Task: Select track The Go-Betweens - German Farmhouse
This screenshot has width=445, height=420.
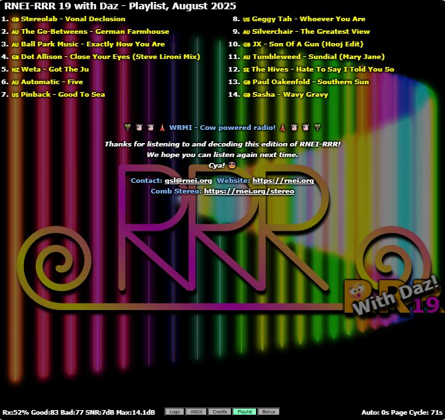Action: pos(95,31)
